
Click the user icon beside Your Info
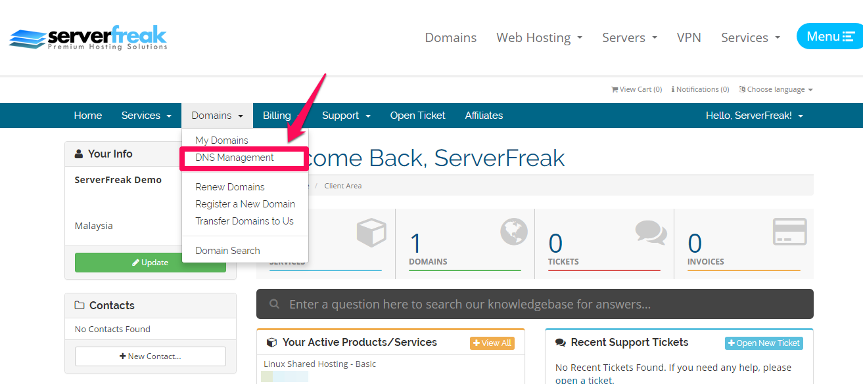point(79,154)
